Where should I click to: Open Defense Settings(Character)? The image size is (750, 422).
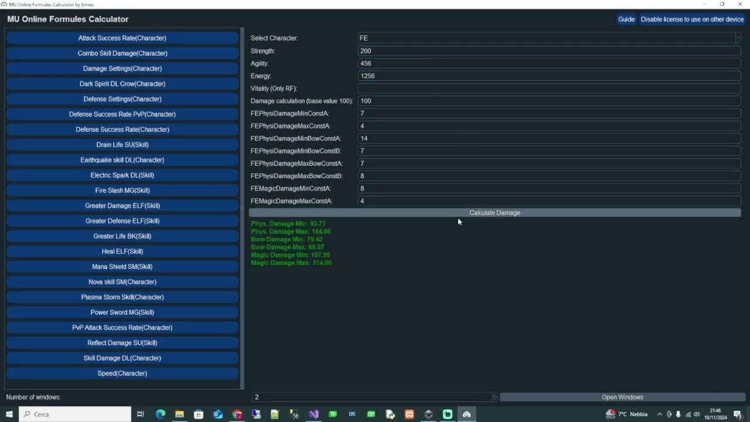(122, 99)
